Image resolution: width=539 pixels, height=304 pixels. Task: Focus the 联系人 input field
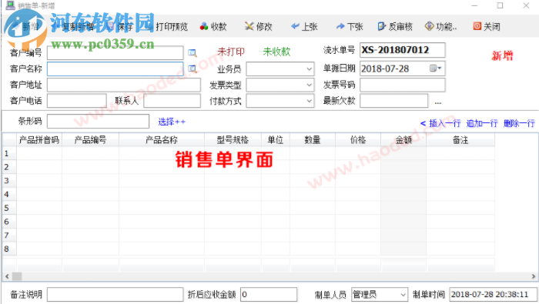pyautogui.click(x=172, y=101)
